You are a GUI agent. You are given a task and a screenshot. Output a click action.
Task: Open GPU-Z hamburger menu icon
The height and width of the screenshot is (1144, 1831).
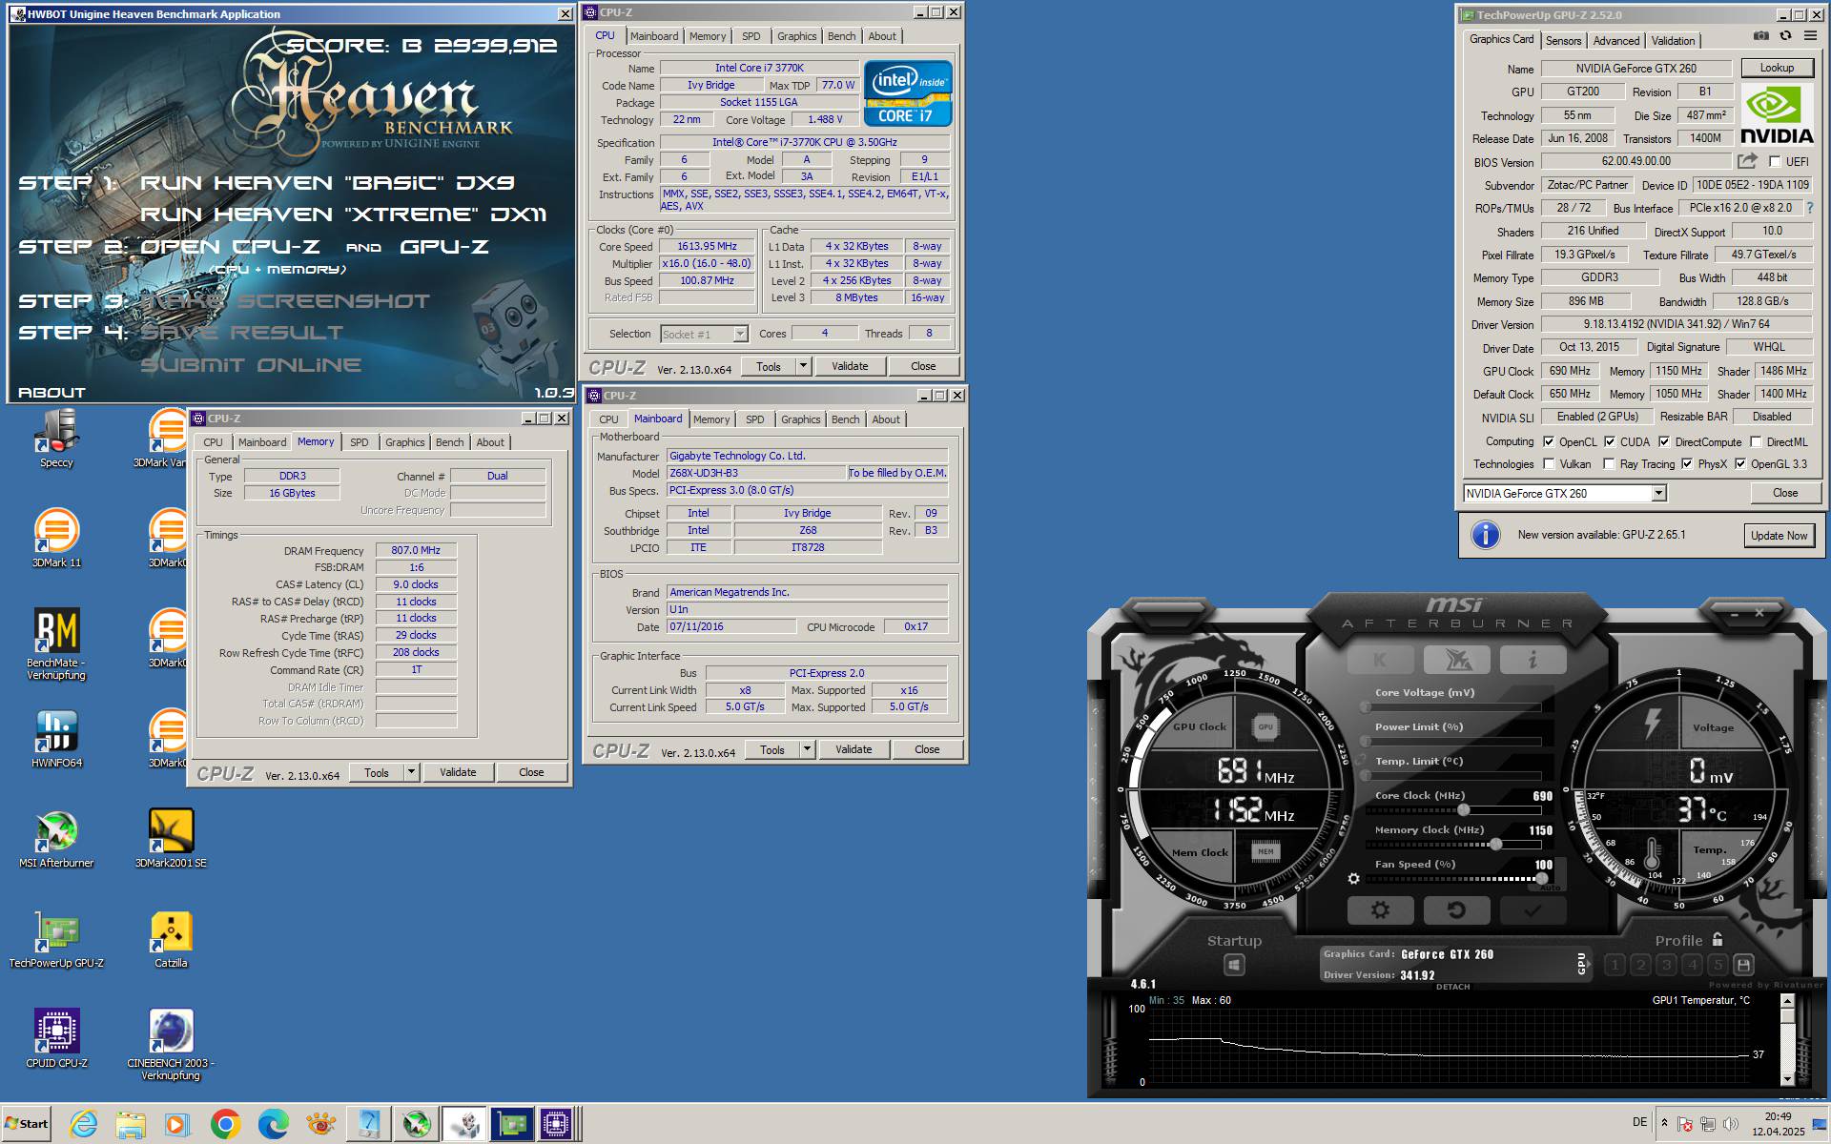pyautogui.click(x=1811, y=36)
